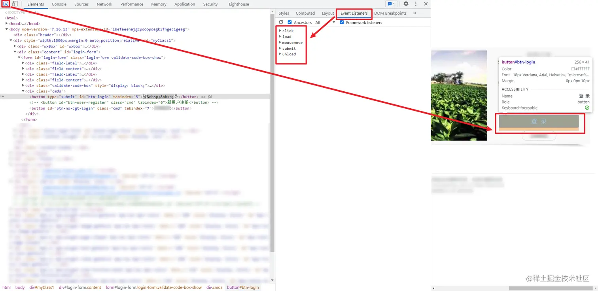Refresh the event listeners list
This screenshot has height=291, width=598.
click(x=281, y=23)
